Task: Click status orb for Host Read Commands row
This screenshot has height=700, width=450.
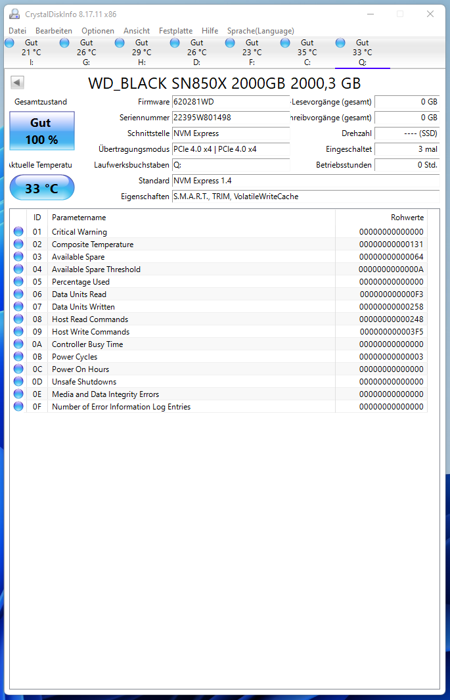Action: [x=18, y=319]
